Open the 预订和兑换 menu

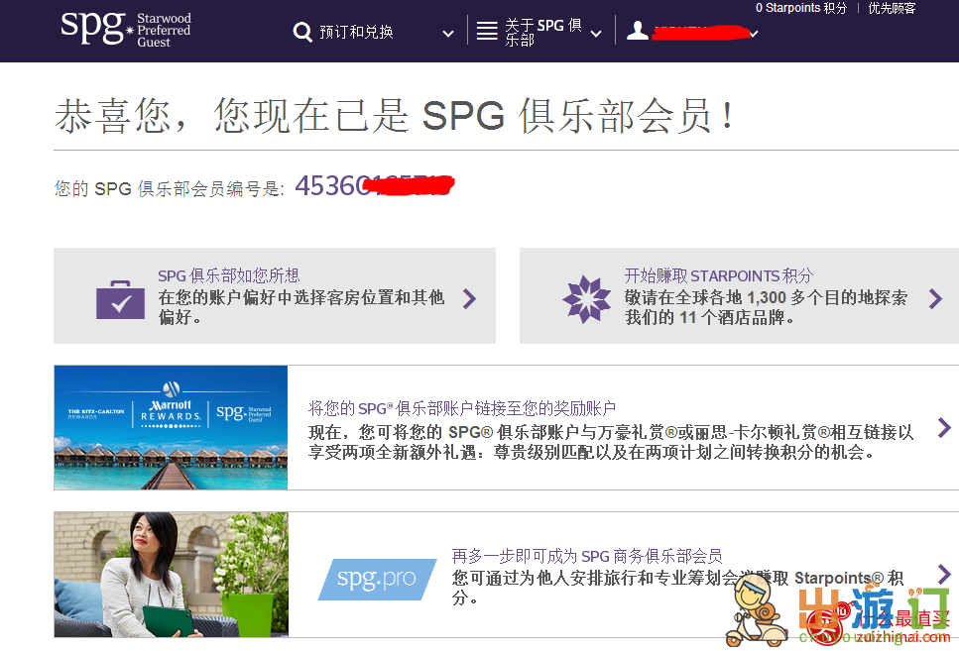(x=356, y=32)
